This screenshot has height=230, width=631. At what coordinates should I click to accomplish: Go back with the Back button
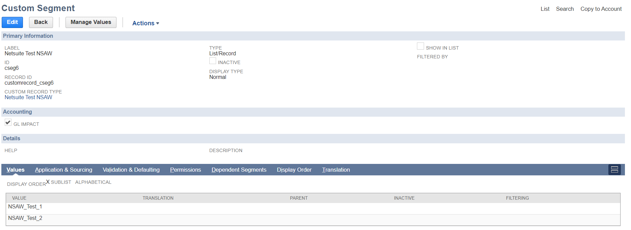click(x=41, y=22)
